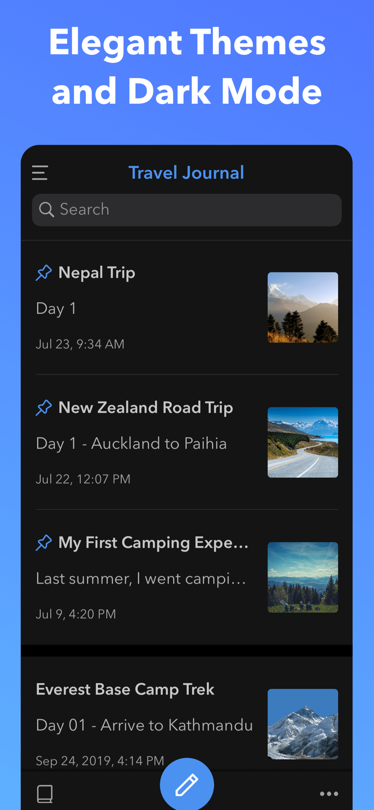Open the New Zealand Road Trip entry
Viewport: 374px width, 810px height.
tap(146, 408)
